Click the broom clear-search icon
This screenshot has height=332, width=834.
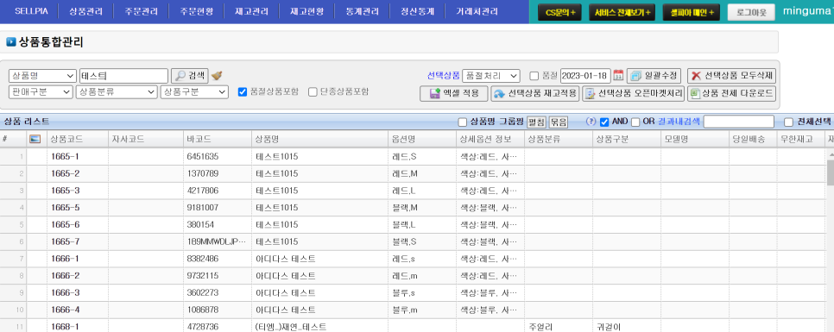pyautogui.click(x=217, y=76)
